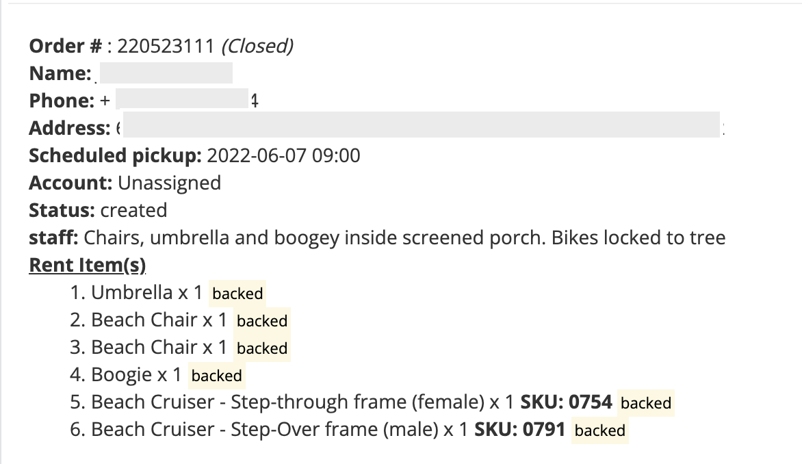Click backed tag beside Umbrella
802x464 pixels.
pos(237,293)
